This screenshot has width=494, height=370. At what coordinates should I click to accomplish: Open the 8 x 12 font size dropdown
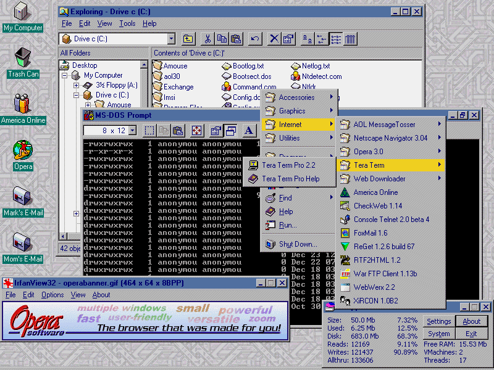pos(133,131)
